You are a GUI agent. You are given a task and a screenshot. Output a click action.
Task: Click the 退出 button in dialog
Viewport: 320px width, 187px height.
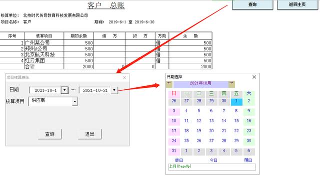click(89, 134)
